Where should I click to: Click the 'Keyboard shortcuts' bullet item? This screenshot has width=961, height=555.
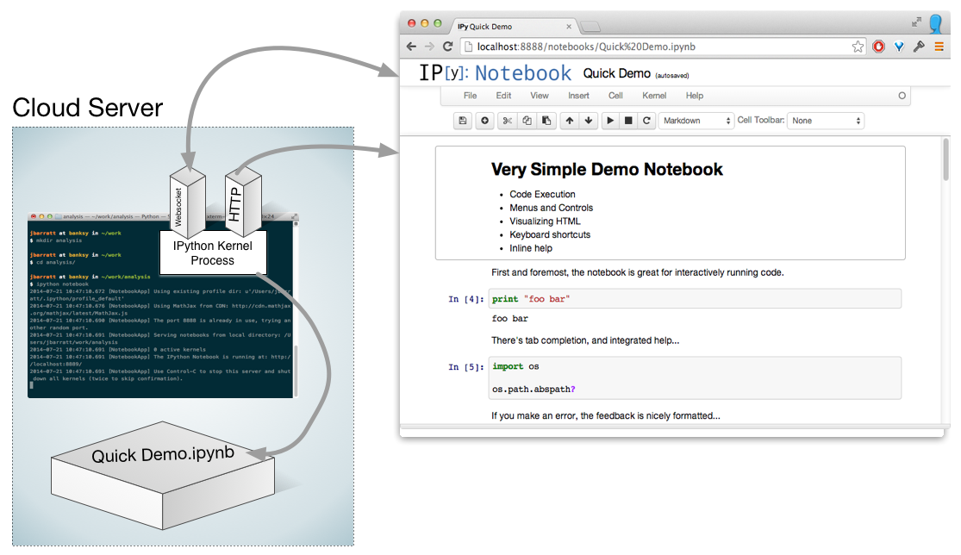pyautogui.click(x=550, y=234)
